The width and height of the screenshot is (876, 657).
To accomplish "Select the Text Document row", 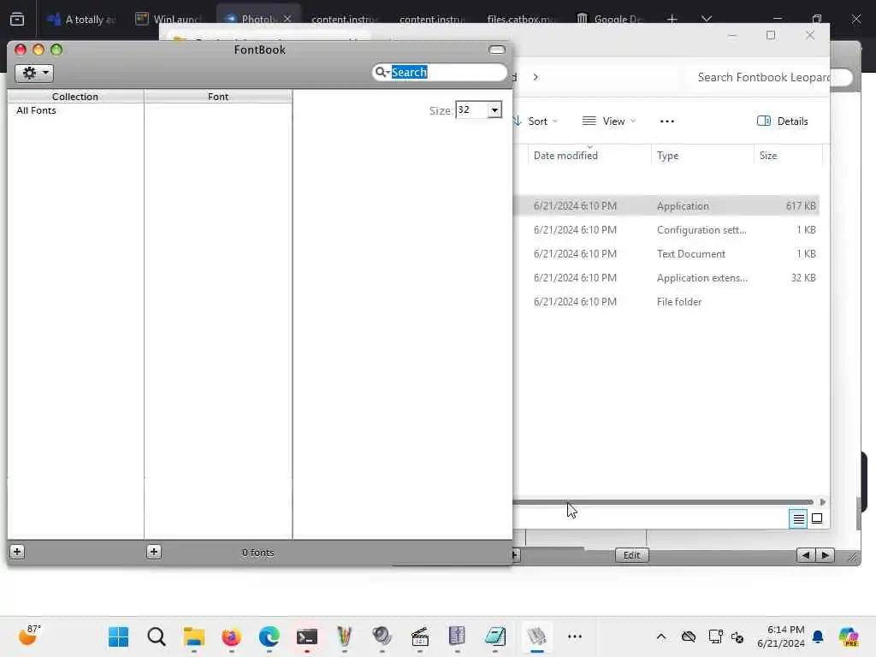I will coord(666,253).
